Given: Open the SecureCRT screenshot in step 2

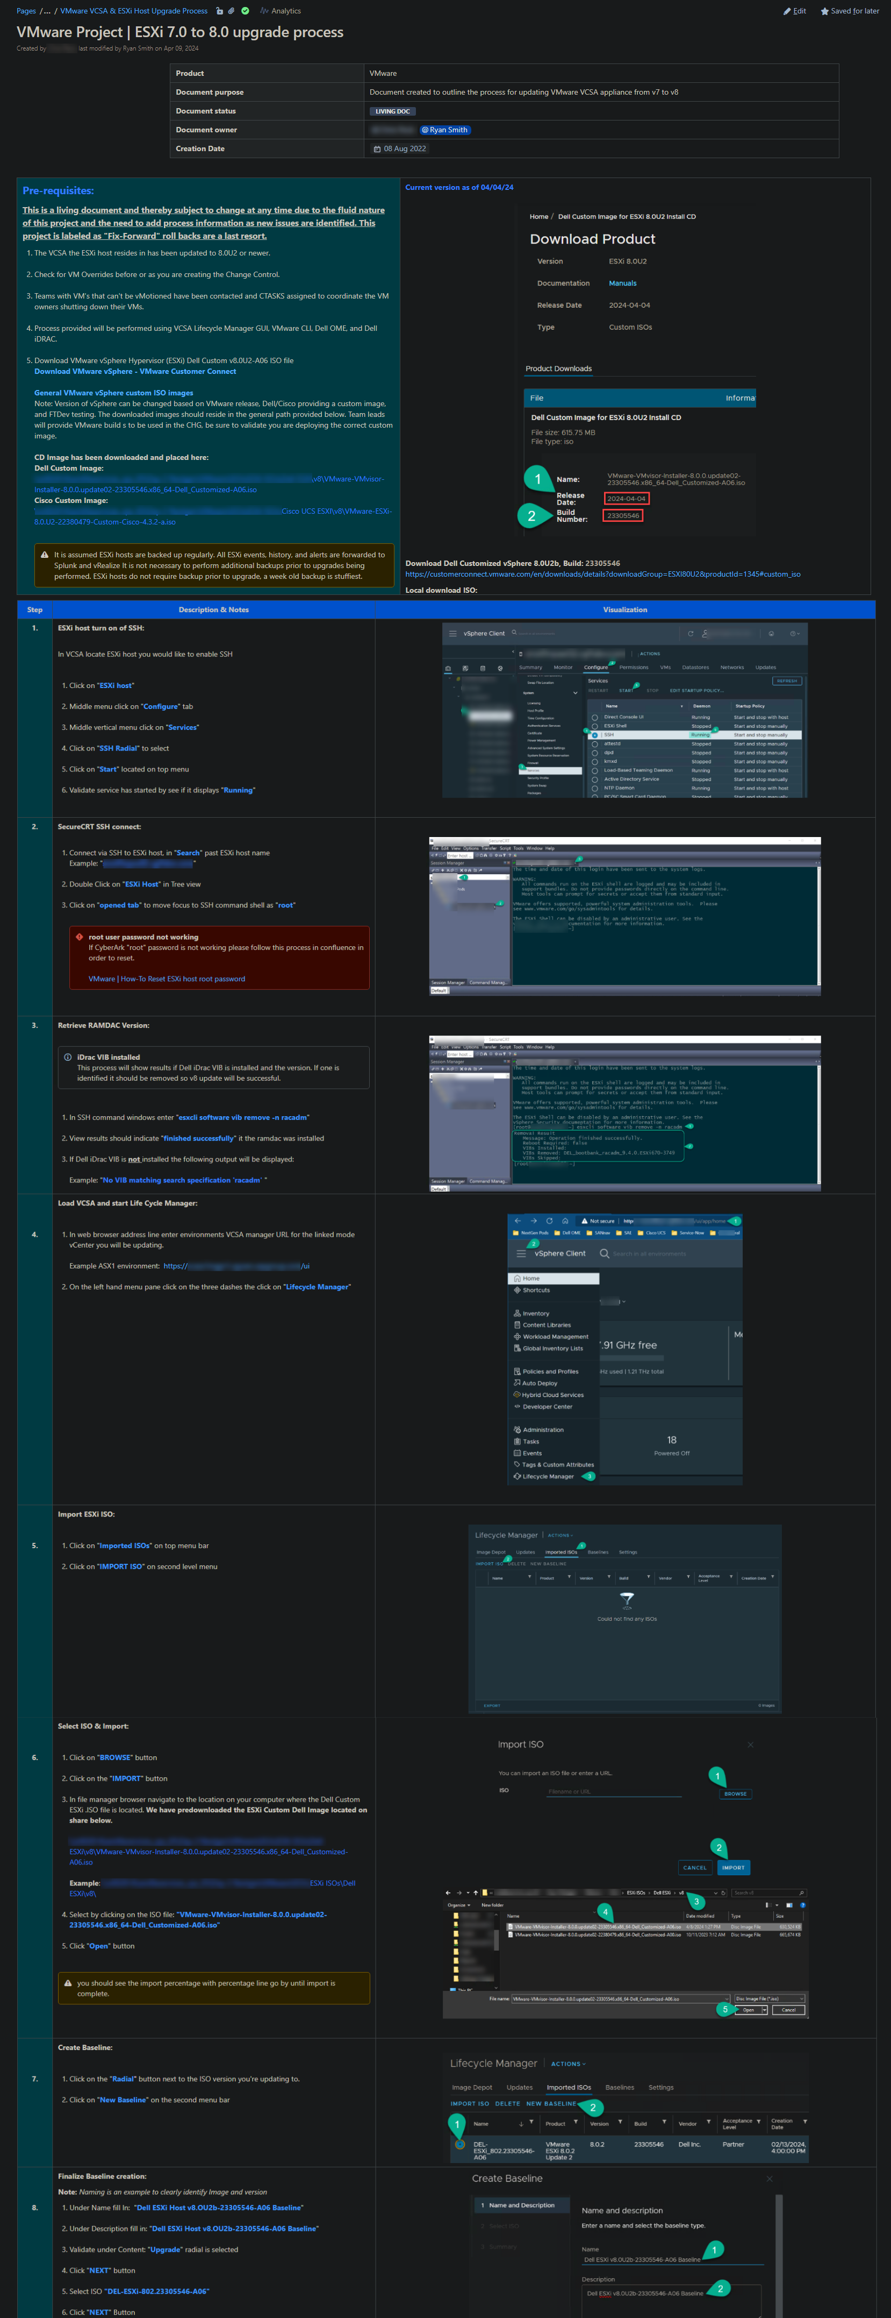Looking at the screenshot, I should pyautogui.click(x=625, y=916).
